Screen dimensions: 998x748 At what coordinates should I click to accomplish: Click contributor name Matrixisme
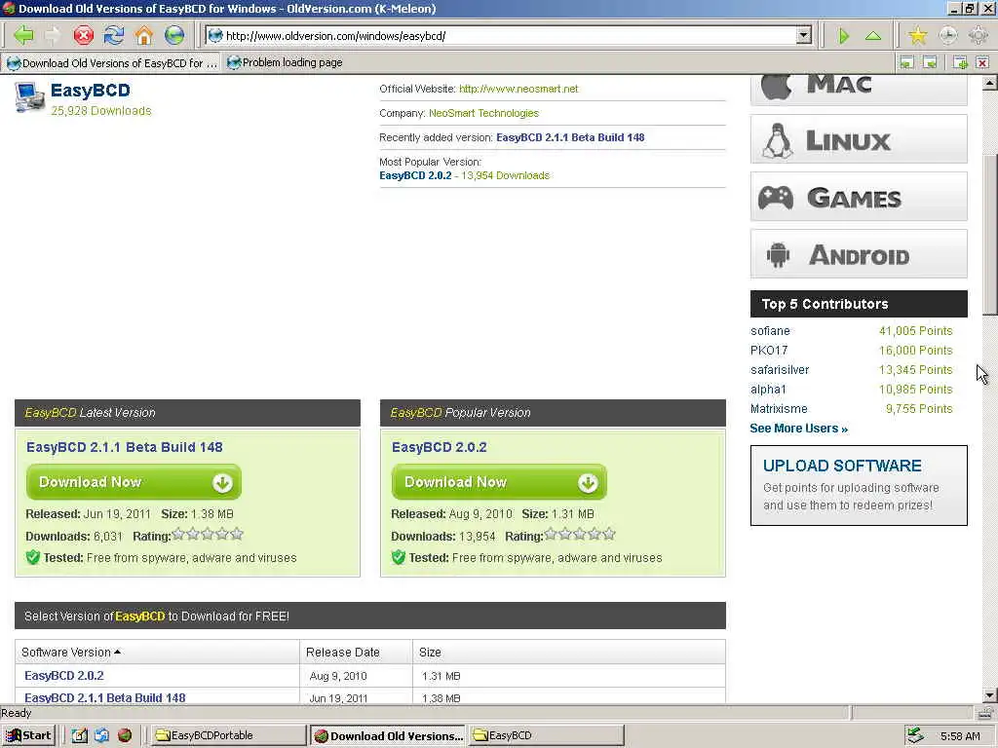pyautogui.click(x=779, y=408)
